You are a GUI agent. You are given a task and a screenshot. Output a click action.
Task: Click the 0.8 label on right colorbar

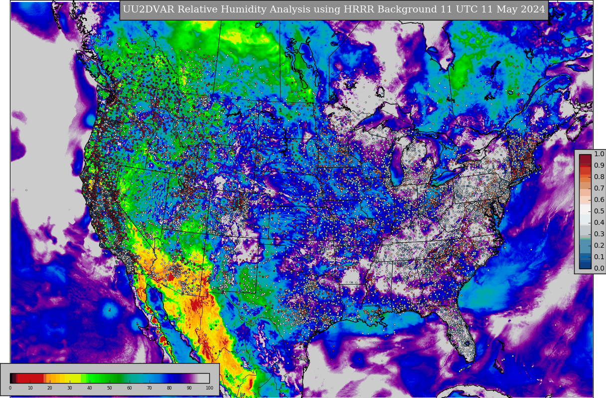[599, 177]
